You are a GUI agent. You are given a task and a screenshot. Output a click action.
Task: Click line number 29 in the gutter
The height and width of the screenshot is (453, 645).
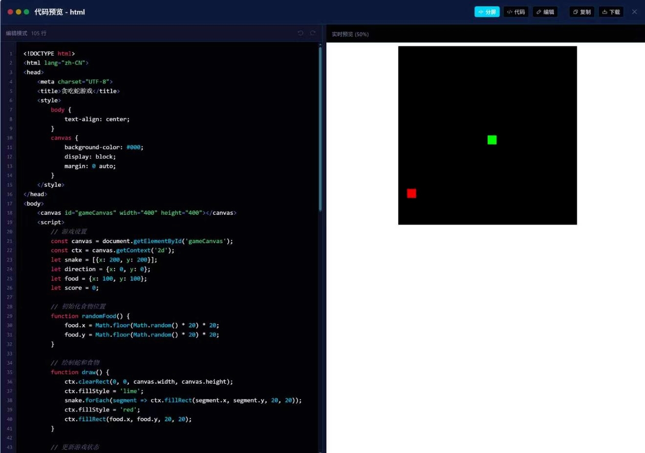(10, 316)
